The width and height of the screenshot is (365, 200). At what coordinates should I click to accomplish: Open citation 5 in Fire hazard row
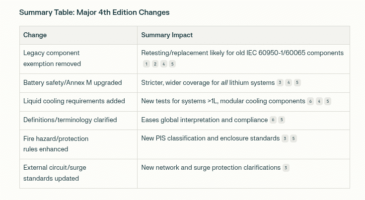(x=293, y=138)
